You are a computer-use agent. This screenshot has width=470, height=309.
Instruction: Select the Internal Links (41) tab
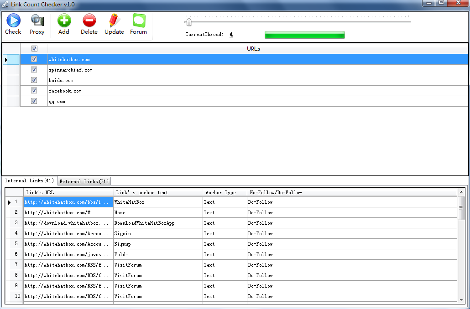coord(30,181)
